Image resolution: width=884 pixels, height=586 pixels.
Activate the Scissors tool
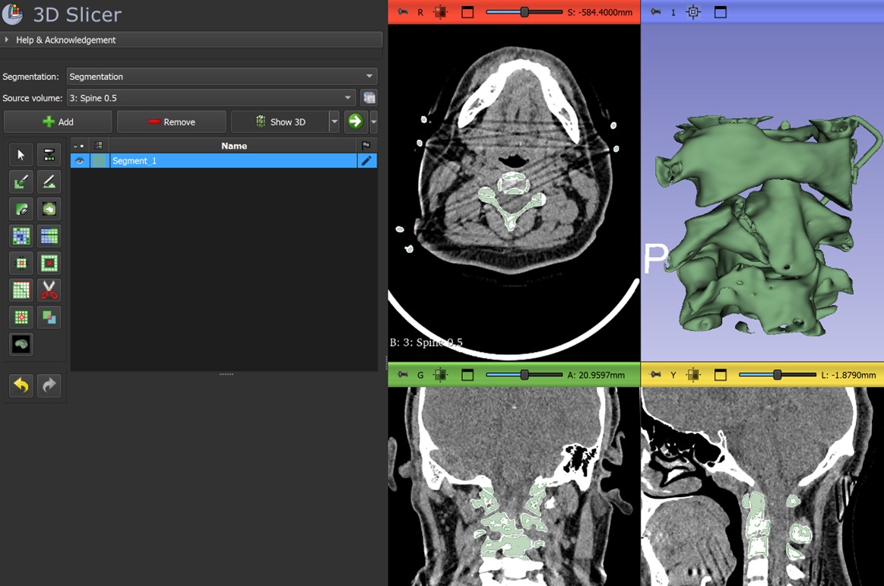[x=49, y=290]
